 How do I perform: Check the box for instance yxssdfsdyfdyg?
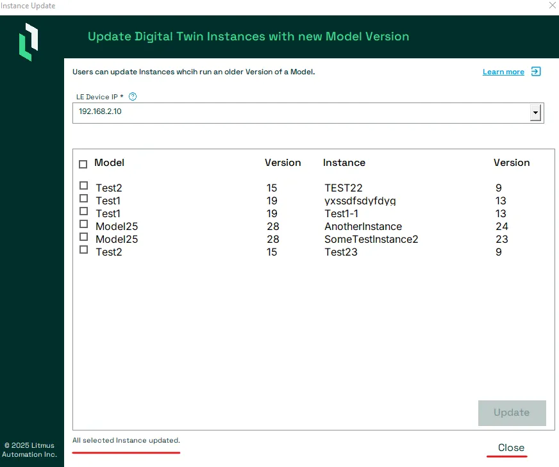pyautogui.click(x=84, y=199)
